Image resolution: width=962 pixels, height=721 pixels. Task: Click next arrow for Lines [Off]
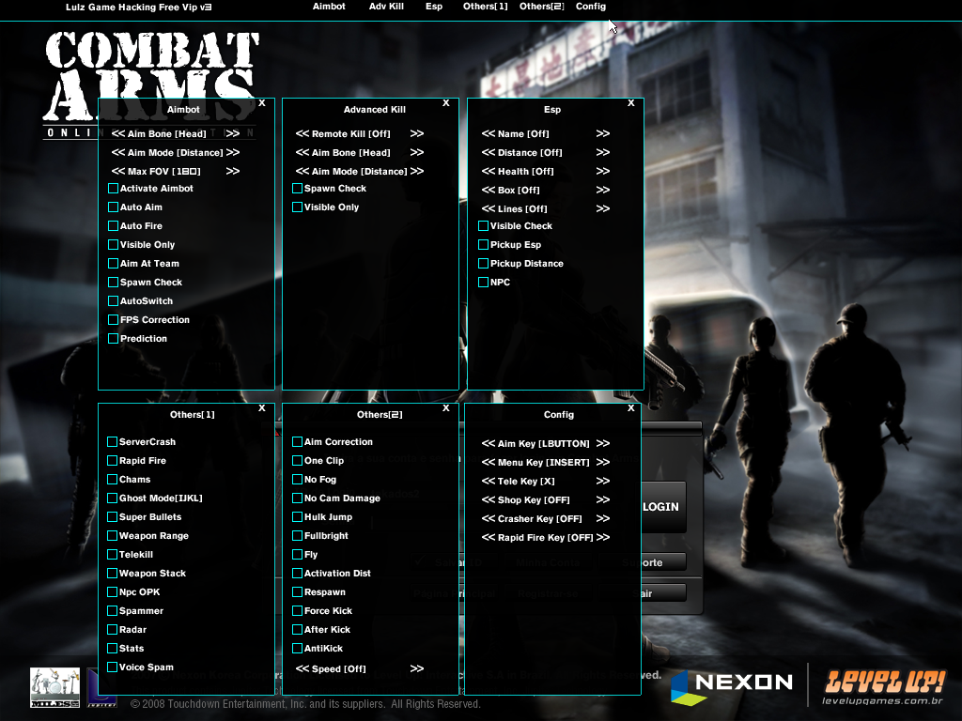603,208
